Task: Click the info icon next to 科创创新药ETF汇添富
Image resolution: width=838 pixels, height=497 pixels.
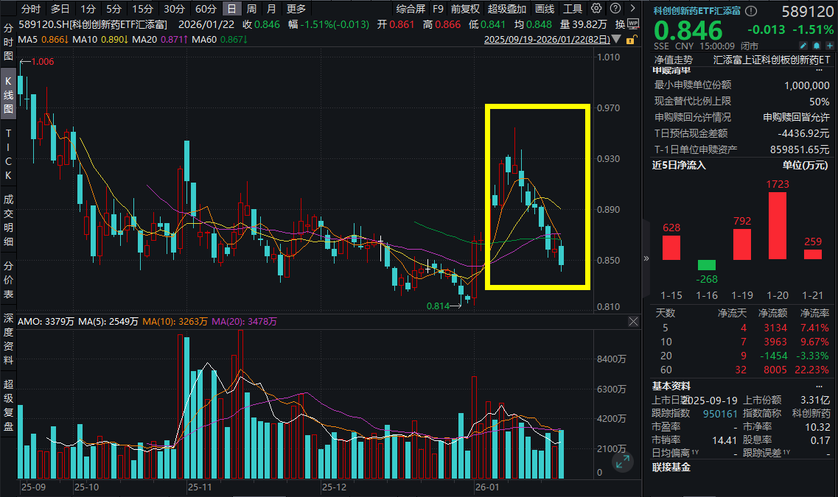Action: click(750, 11)
